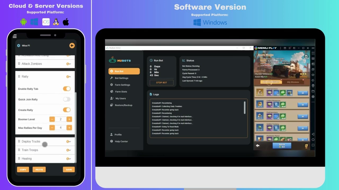Viewport: 339px width, 190px height.
Task: Grab the drag handle of Deploy Trucks
Action: (19, 141)
